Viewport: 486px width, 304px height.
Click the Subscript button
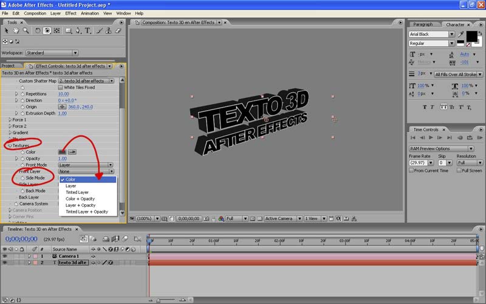click(x=469, y=108)
